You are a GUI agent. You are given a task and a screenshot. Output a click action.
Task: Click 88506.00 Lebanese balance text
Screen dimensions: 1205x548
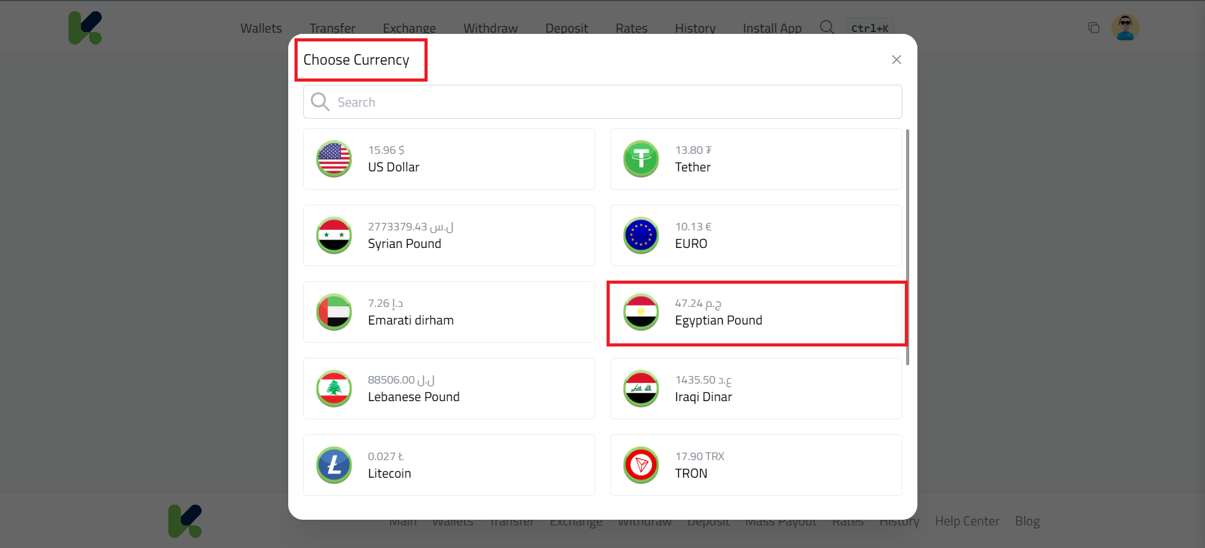coord(401,380)
